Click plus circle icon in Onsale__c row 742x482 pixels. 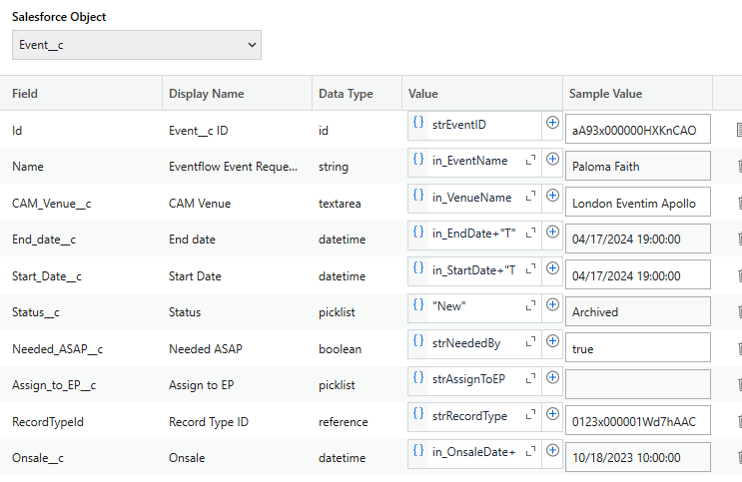(x=552, y=450)
